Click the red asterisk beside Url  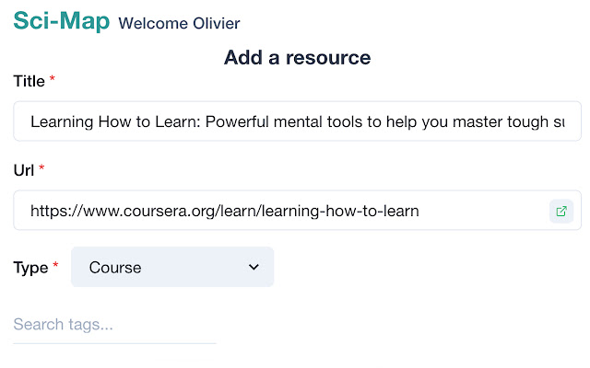41,167
